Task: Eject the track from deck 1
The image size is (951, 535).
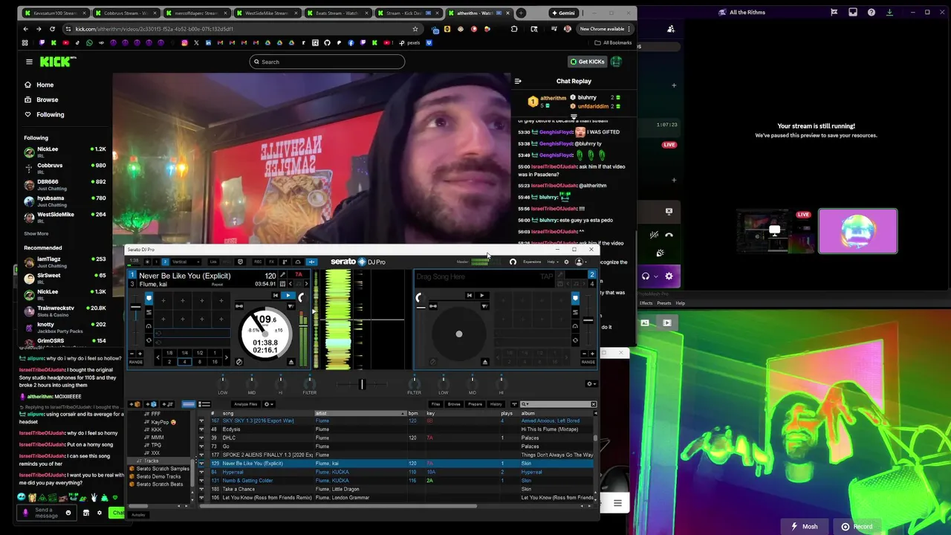Action: (x=291, y=362)
